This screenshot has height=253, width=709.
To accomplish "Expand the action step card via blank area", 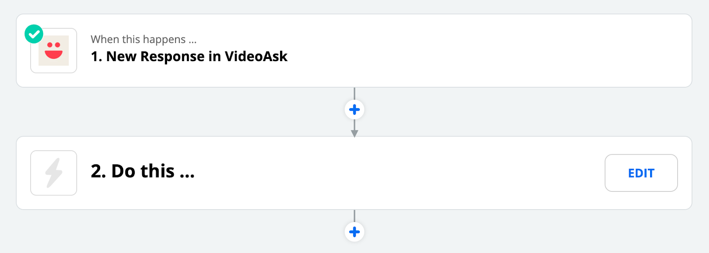I will (399, 173).
